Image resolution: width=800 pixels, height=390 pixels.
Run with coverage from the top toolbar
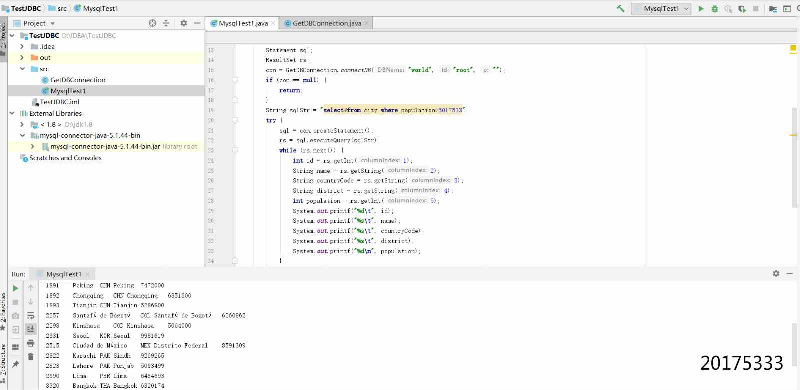(742, 8)
